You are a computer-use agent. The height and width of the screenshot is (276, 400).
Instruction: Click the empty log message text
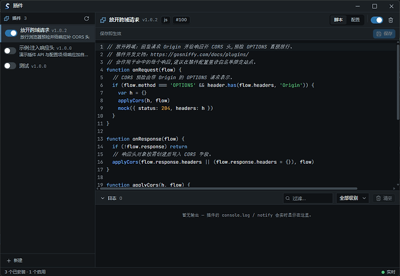click(246, 215)
